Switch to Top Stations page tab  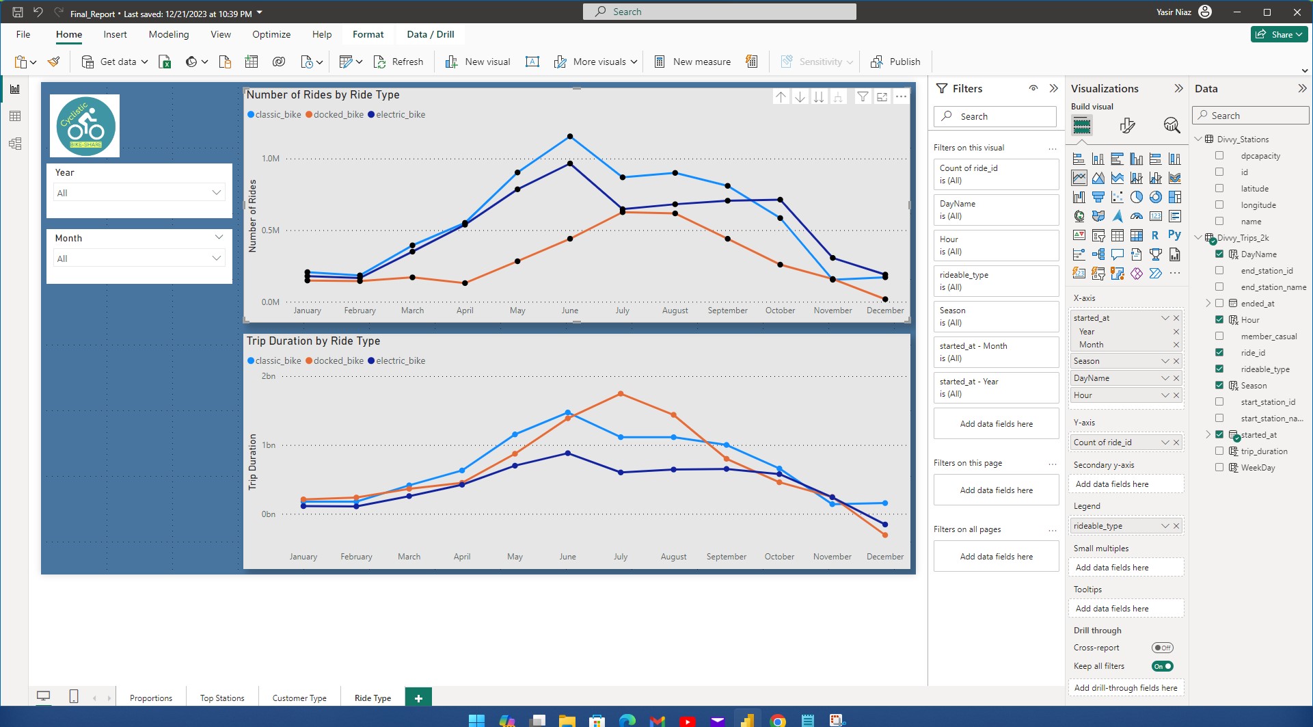click(x=222, y=698)
